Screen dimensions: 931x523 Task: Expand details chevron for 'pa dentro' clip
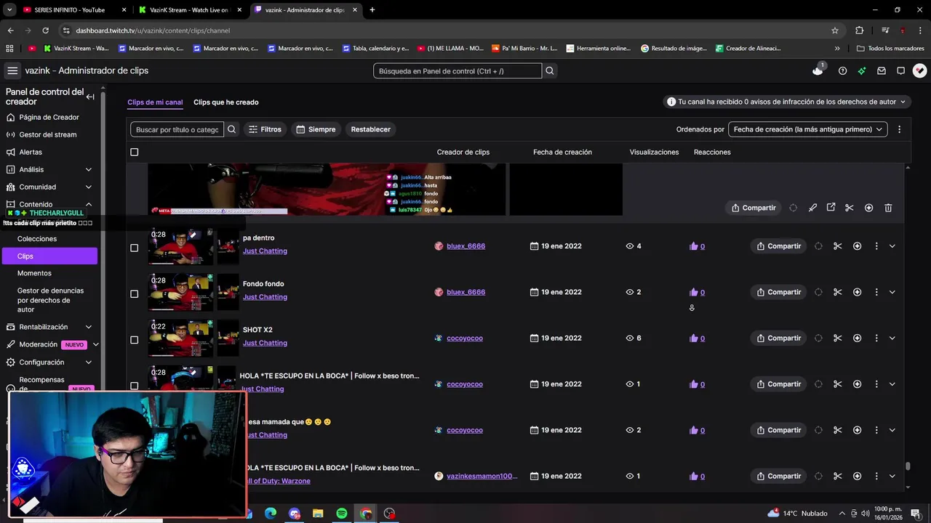click(x=892, y=246)
